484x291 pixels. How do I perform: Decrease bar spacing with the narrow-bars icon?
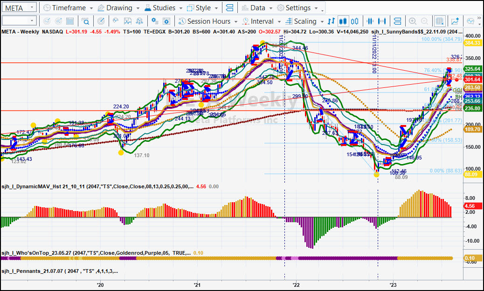(370, 21)
